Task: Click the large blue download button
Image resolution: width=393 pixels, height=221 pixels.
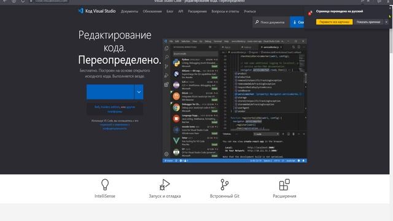Action: click(x=110, y=91)
